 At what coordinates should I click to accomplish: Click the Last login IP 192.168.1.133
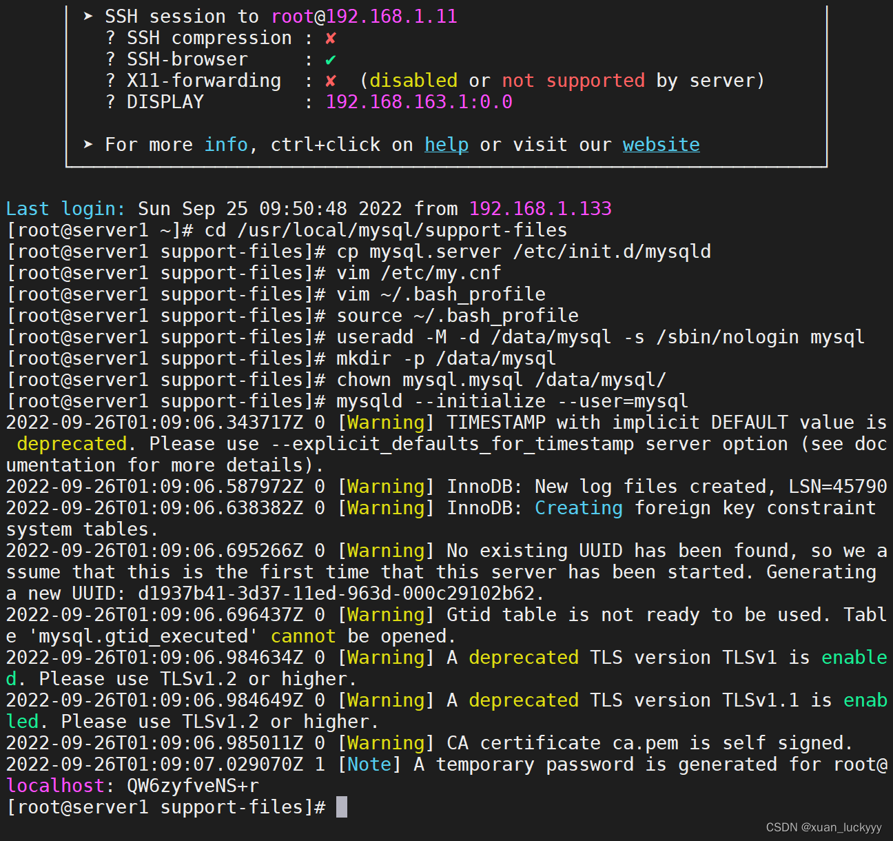point(540,208)
